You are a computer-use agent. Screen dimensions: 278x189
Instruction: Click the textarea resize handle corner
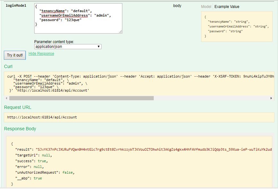(121, 32)
